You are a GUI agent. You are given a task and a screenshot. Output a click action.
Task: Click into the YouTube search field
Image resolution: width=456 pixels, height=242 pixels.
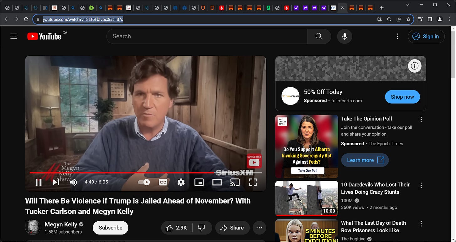[x=207, y=36]
